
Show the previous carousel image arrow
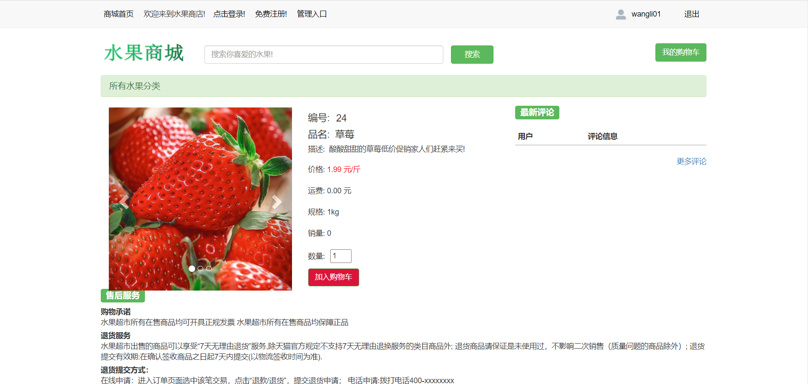pyautogui.click(x=124, y=201)
